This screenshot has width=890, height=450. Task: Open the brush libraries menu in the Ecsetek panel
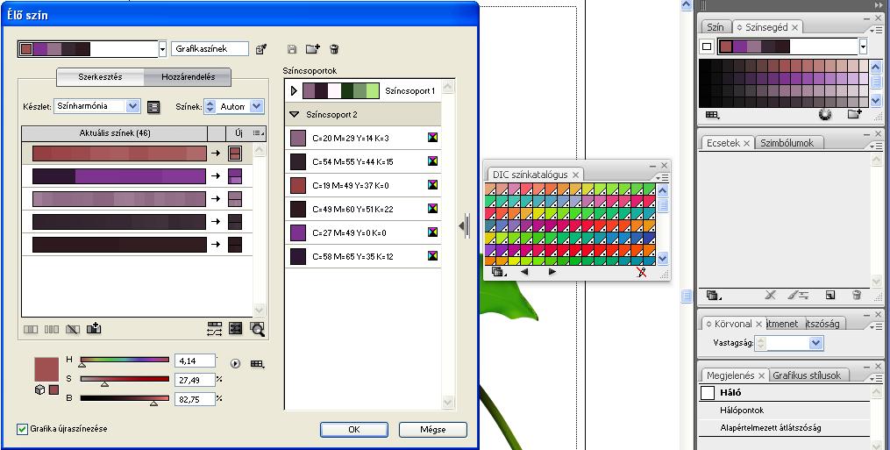[x=713, y=295]
